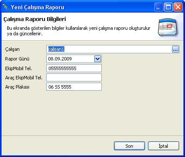The image size is (185, 157).
Task: Focus the Araç Plakası field 06 SS 5555
Action: coord(74,87)
